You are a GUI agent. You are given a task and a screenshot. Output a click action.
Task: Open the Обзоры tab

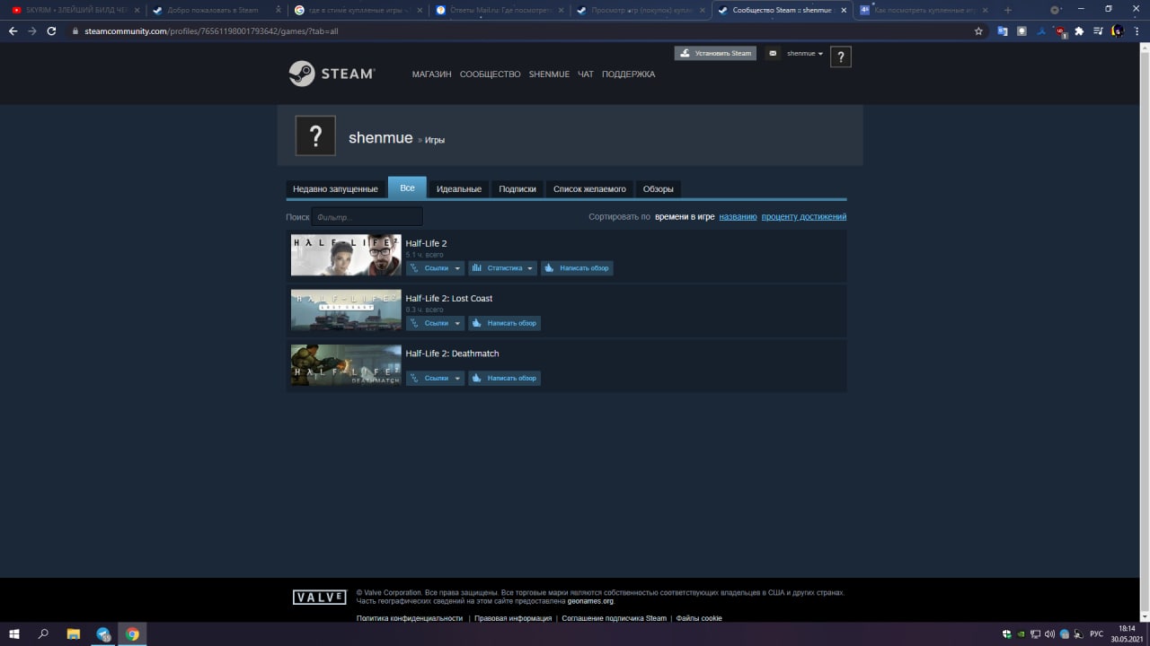pyautogui.click(x=658, y=189)
